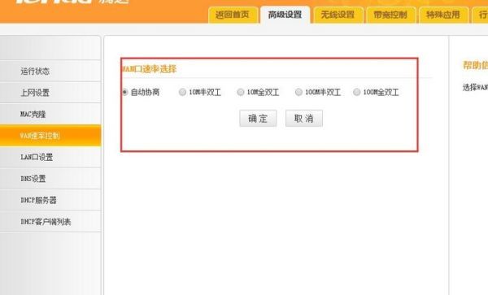Select the highlighted WAN速率控制 sidebar item
Viewport: 488px width, 295px height.
pos(50,136)
